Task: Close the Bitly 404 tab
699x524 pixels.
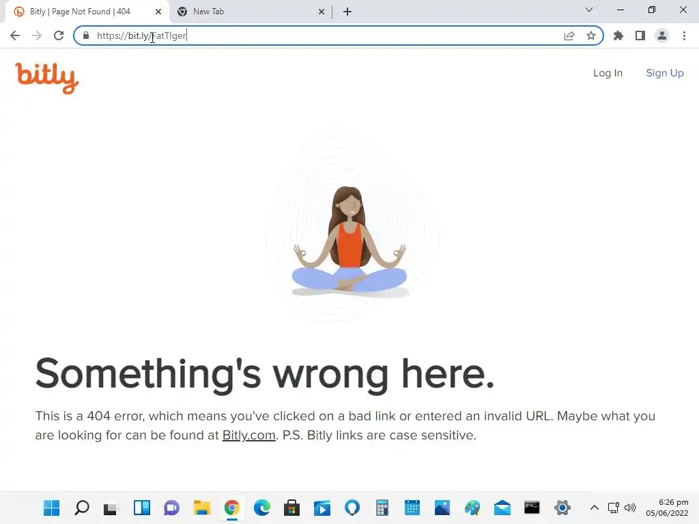Action: 158,12
